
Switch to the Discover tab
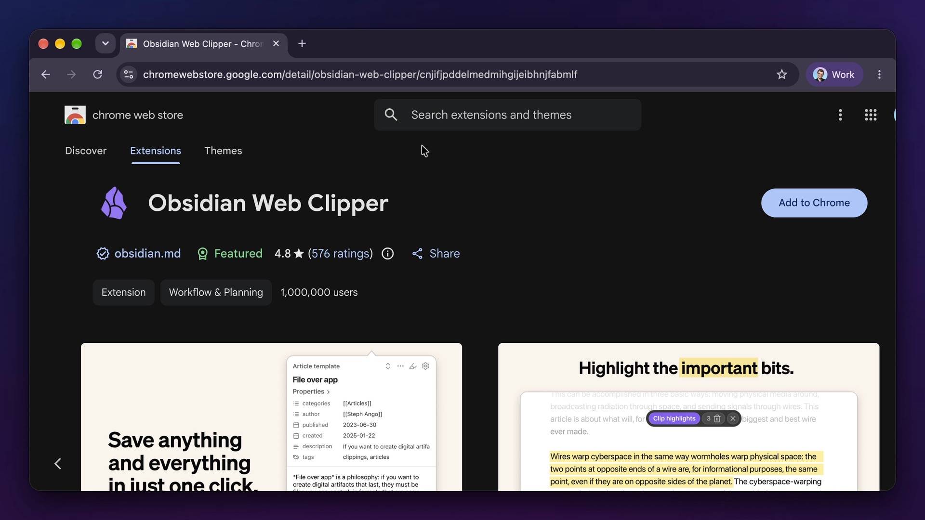tap(86, 151)
